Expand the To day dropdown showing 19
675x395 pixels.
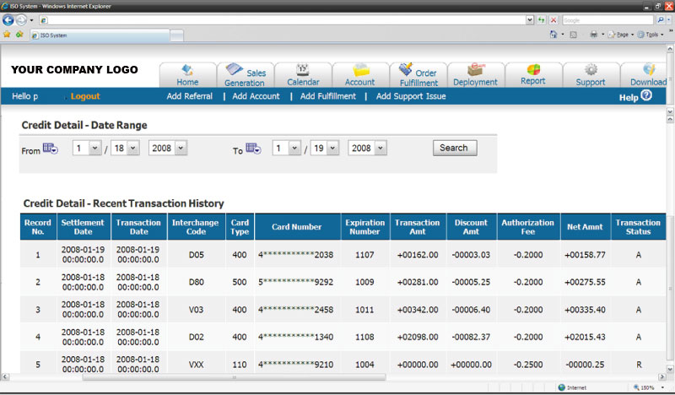click(x=332, y=149)
